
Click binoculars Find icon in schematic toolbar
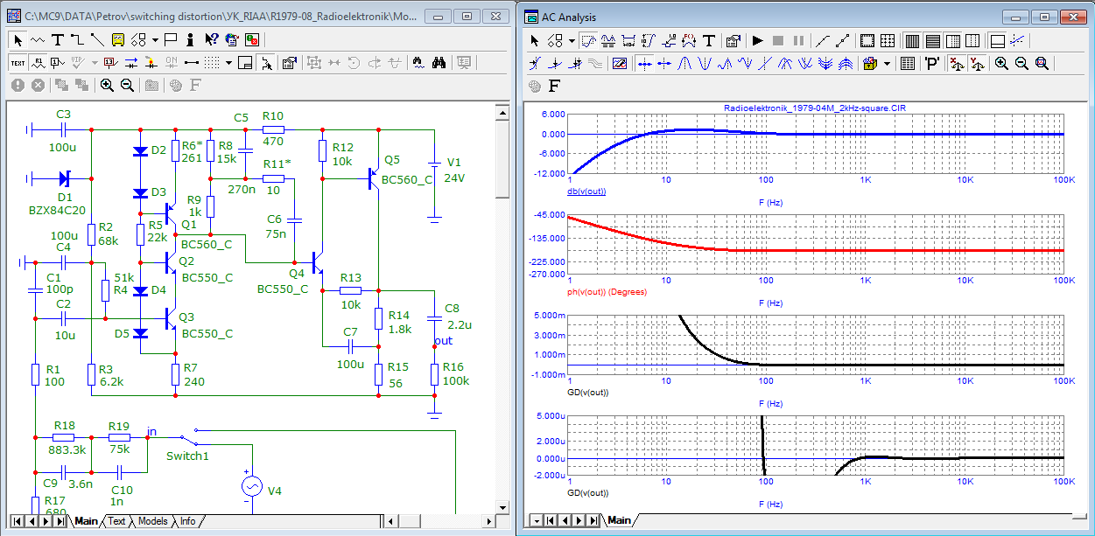point(440,62)
